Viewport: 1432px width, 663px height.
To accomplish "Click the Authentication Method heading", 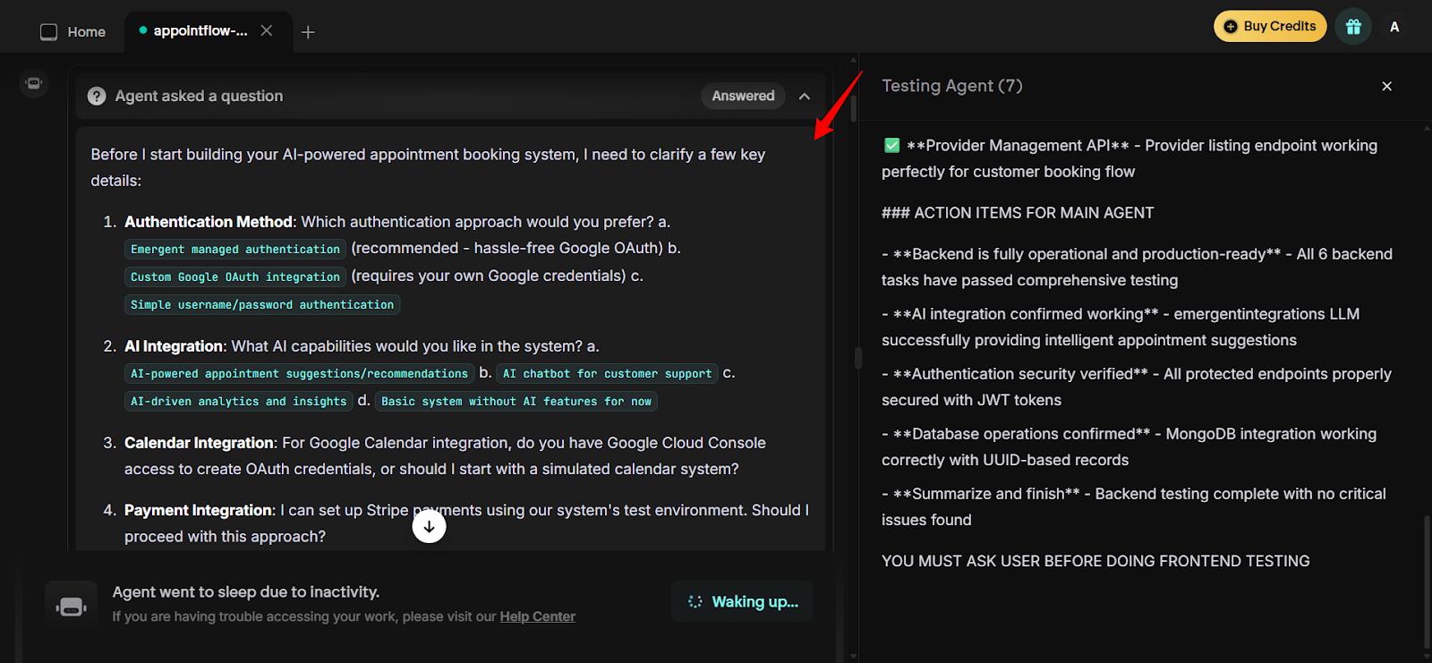I will coord(209,222).
